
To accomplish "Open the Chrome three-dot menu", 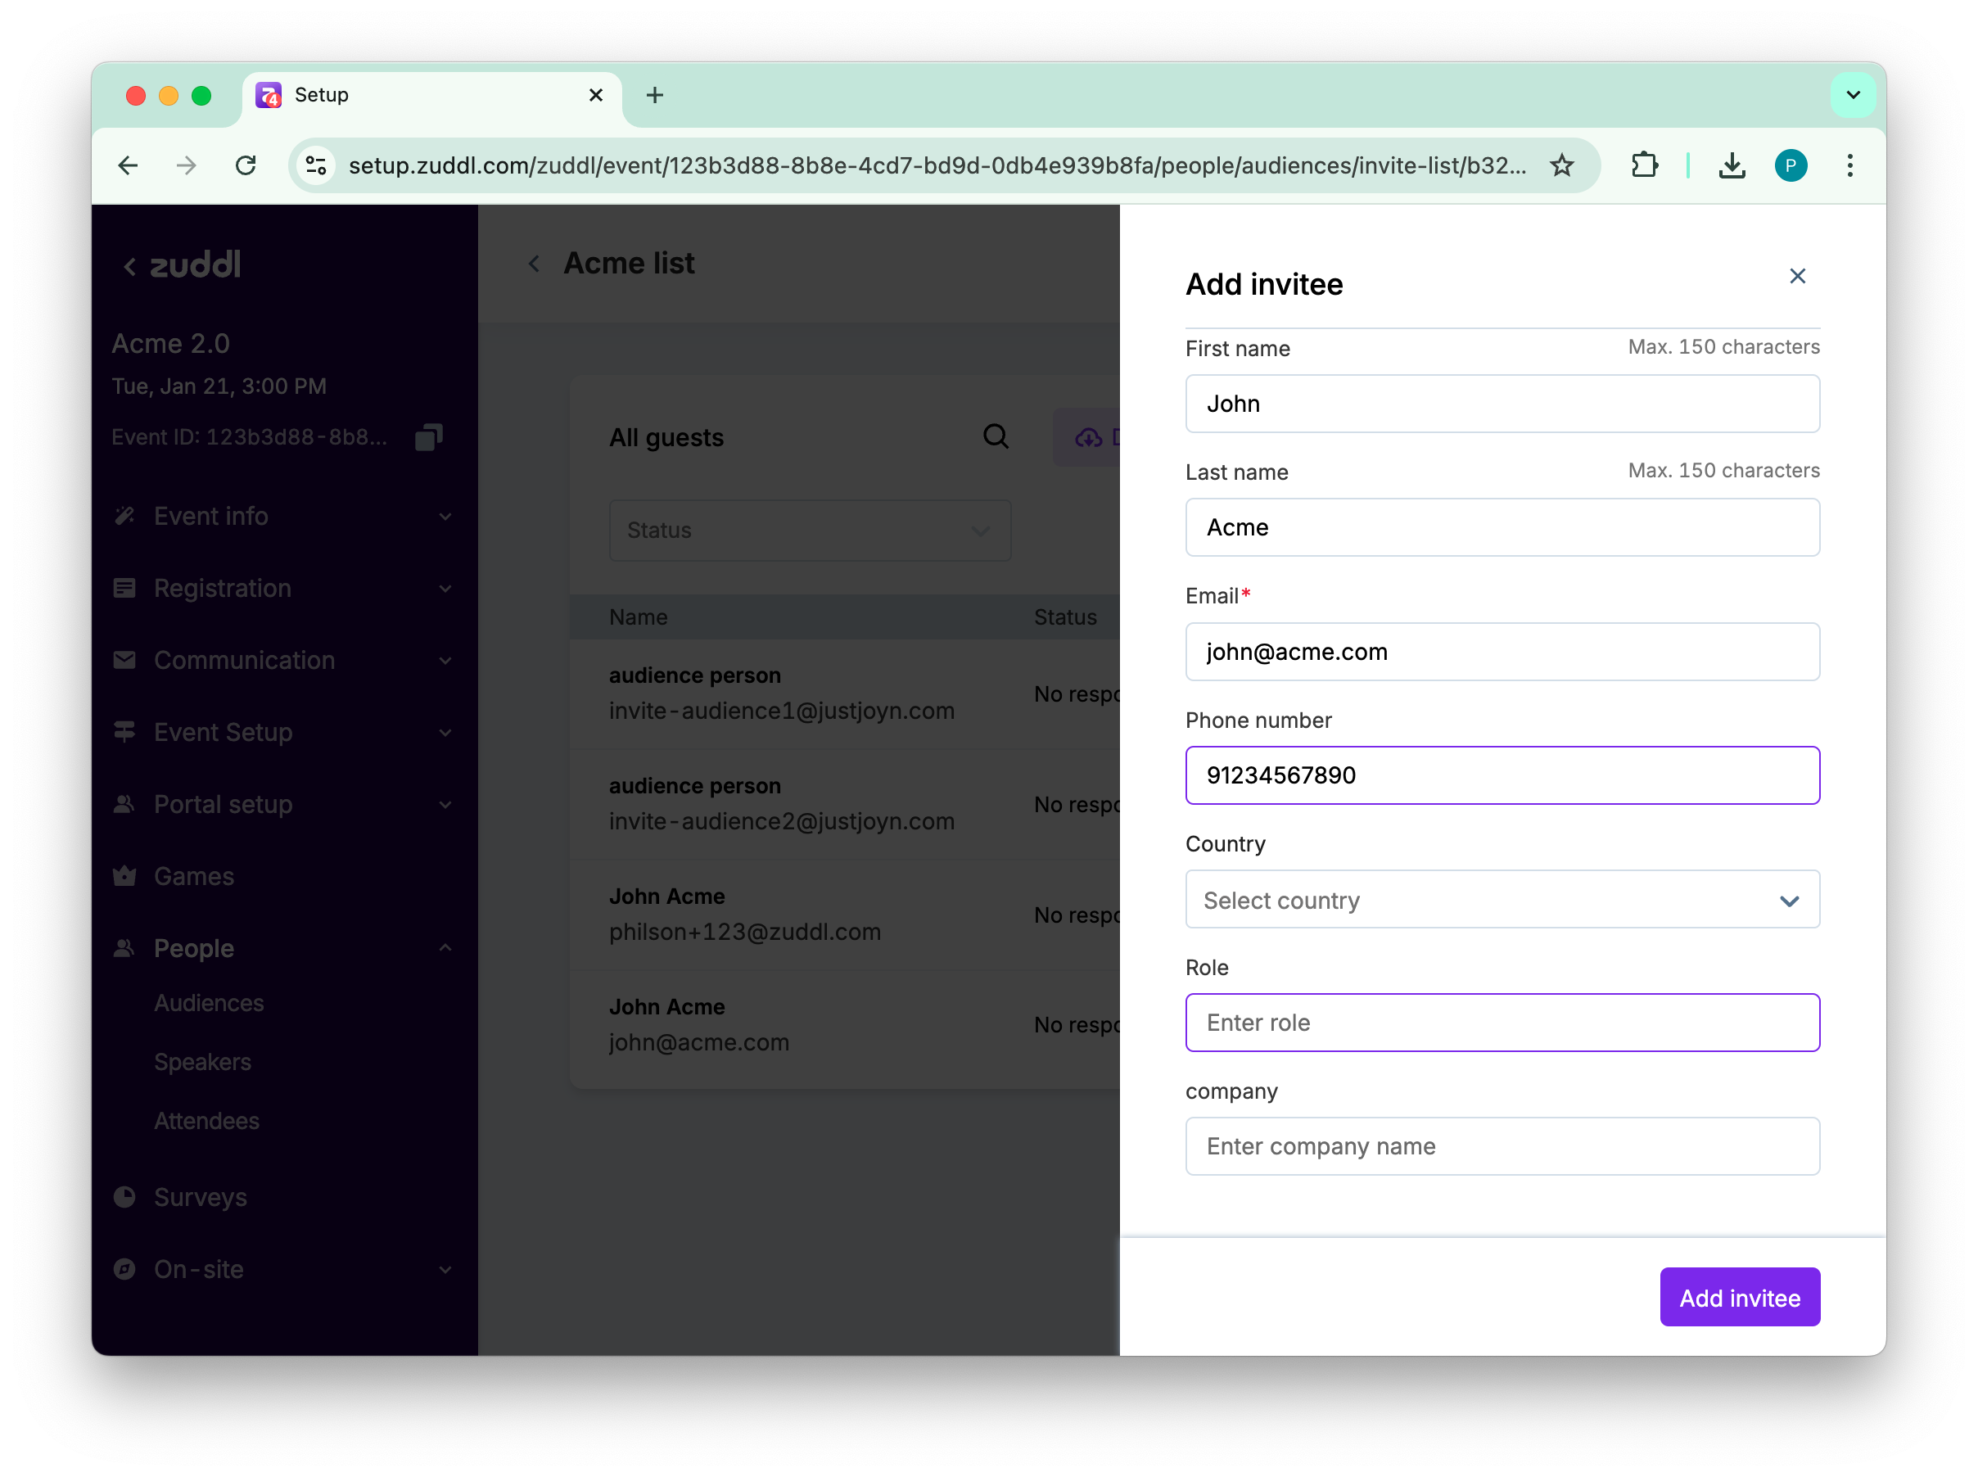I will 1849,165.
